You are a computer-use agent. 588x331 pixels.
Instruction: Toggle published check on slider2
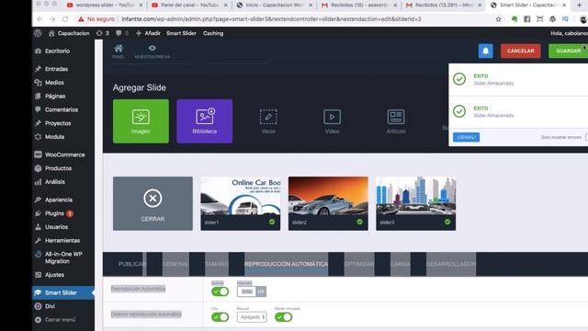click(359, 222)
